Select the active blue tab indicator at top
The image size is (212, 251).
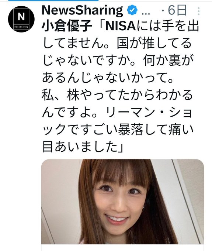coord(53,0)
